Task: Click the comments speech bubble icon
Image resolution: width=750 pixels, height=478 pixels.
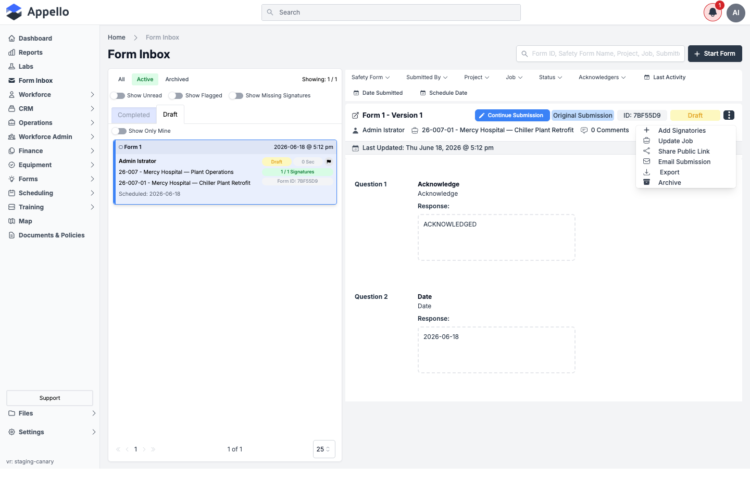Action: (x=584, y=130)
